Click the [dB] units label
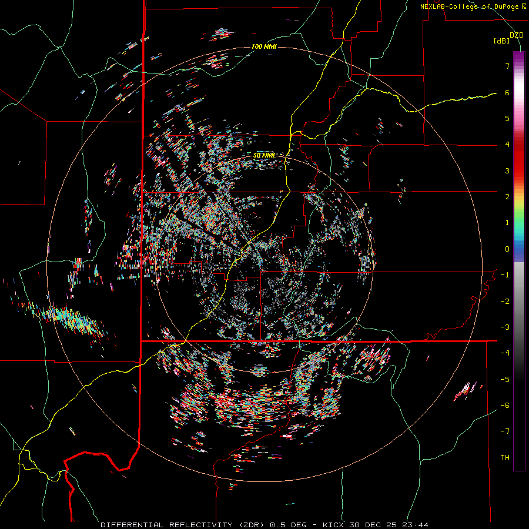 click(502, 41)
